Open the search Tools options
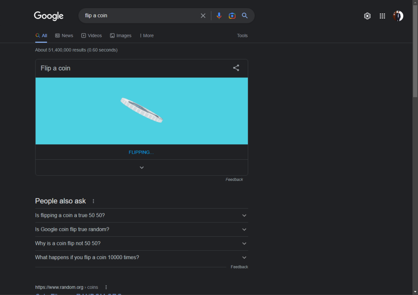 pos(242,35)
